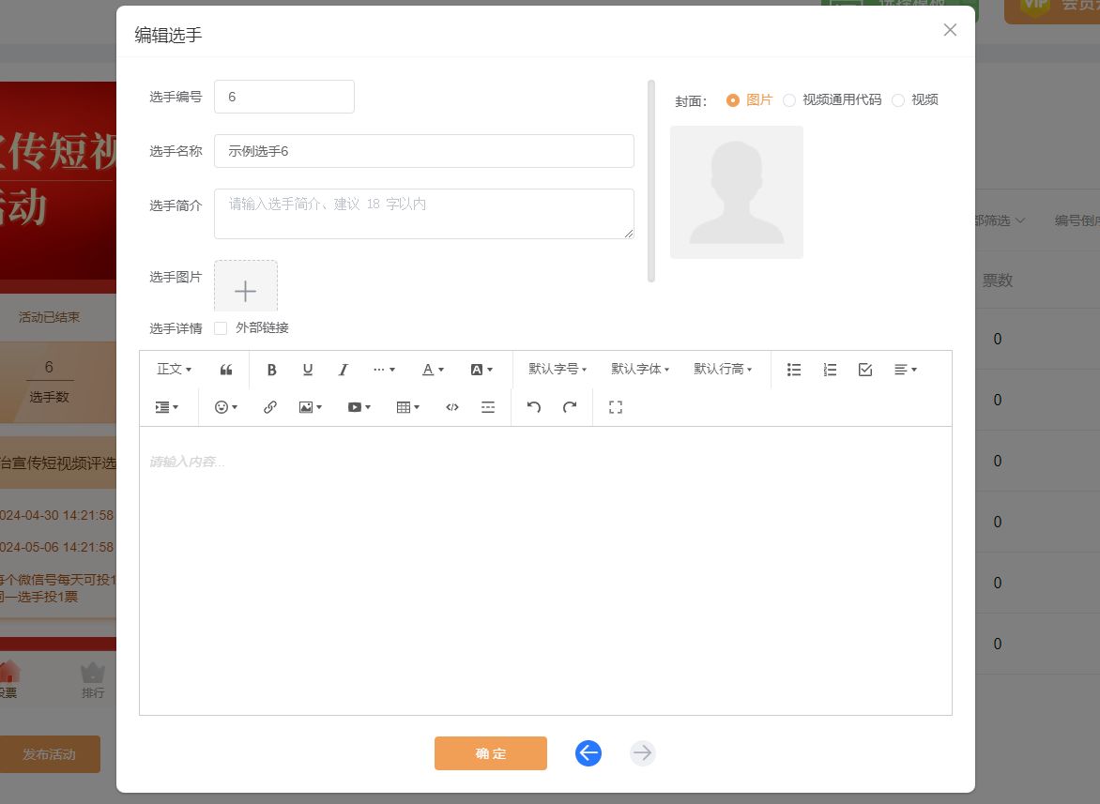Create a bulleted list
This screenshot has width=1100, height=804.
(x=793, y=369)
